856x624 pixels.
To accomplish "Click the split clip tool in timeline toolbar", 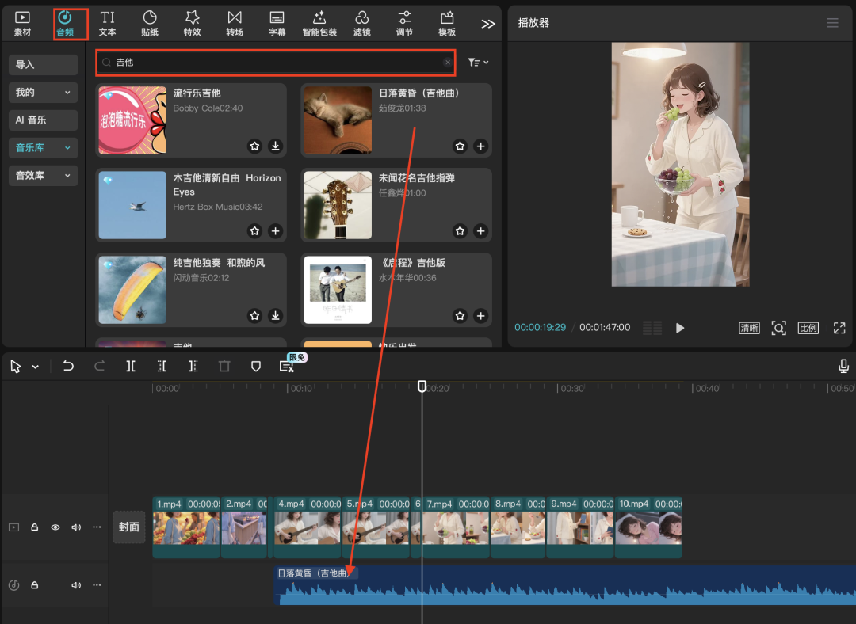I will (x=131, y=366).
